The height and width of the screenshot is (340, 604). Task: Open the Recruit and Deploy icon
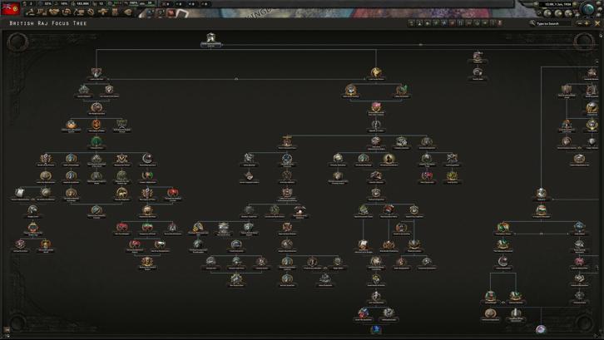point(103,12)
